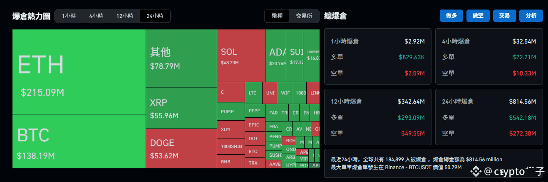548x182 pixels.
Task: Open the 24小時爆倉 statistics card
Action: click(489, 117)
